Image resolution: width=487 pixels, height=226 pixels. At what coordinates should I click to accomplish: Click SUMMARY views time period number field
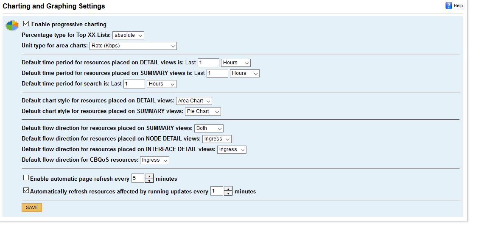tap(217, 73)
